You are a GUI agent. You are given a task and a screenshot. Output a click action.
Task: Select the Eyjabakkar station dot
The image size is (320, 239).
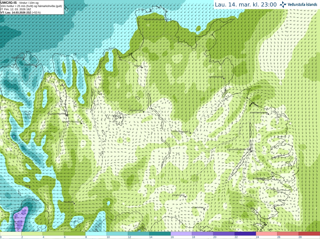click(x=204, y=209)
